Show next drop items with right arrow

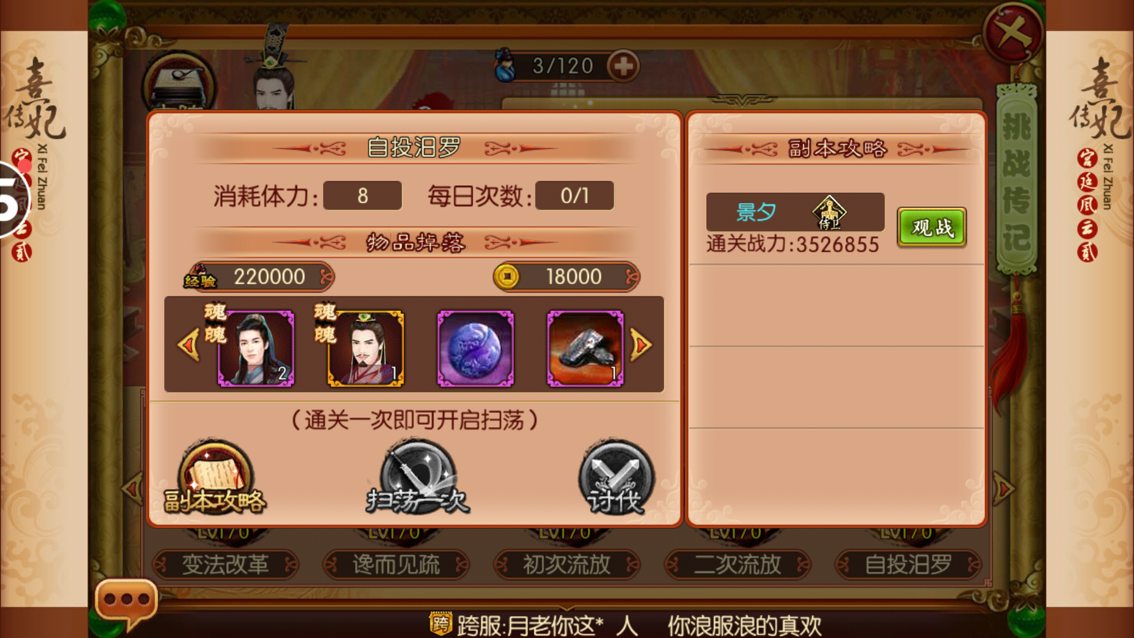click(x=641, y=344)
